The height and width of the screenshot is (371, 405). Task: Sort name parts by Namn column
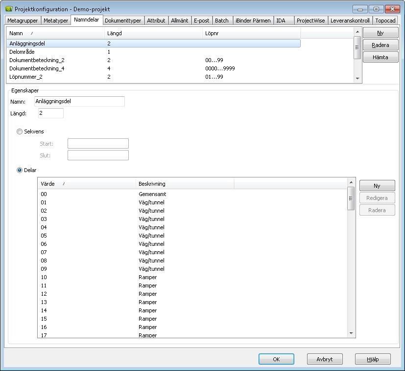pos(55,33)
